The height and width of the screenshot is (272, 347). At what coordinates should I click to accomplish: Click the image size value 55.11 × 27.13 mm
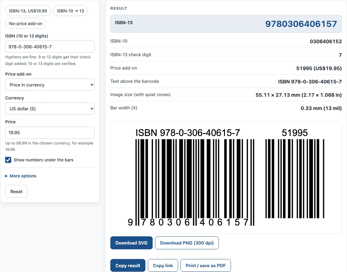tap(299, 95)
